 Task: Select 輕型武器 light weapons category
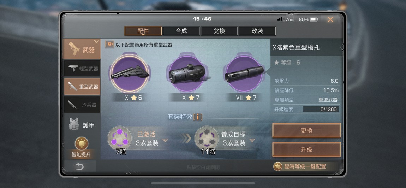coord(82,69)
